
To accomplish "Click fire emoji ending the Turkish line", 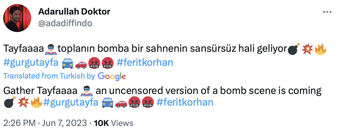I will pyautogui.click(x=320, y=49).
